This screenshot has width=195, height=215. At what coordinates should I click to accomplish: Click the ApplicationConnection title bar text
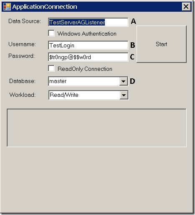coord(45,7)
